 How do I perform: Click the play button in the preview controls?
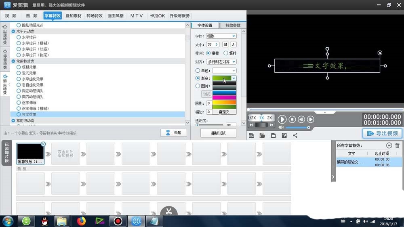click(x=282, y=119)
